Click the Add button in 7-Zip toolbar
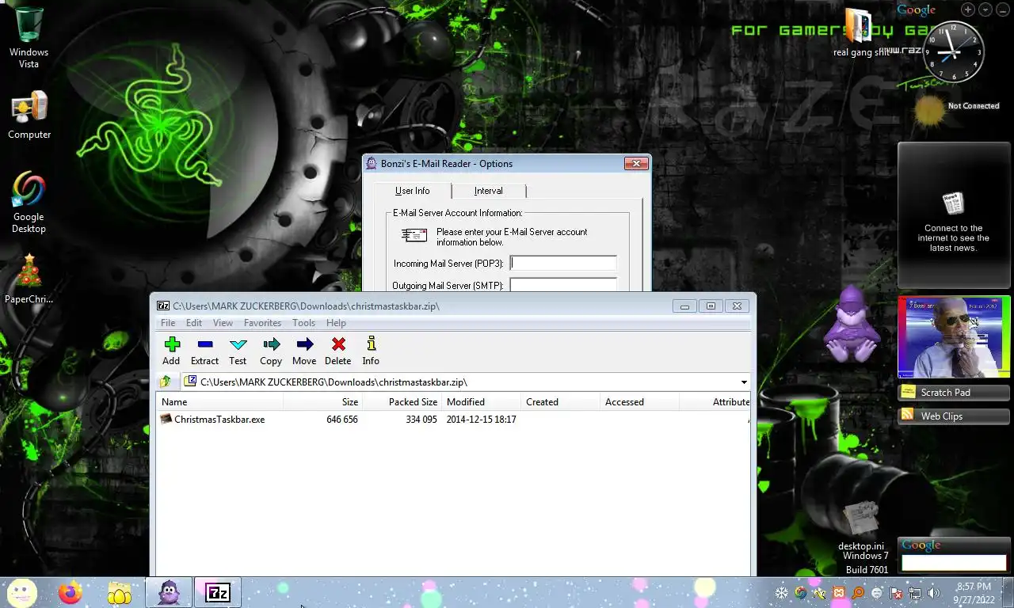 pos(171,351)
